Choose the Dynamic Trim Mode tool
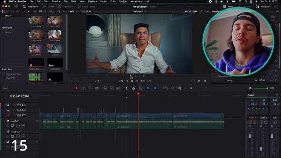 [90, 88]
